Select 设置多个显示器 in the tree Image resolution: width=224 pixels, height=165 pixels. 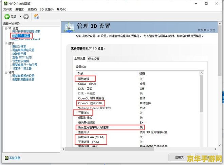[x=22, y=69]
